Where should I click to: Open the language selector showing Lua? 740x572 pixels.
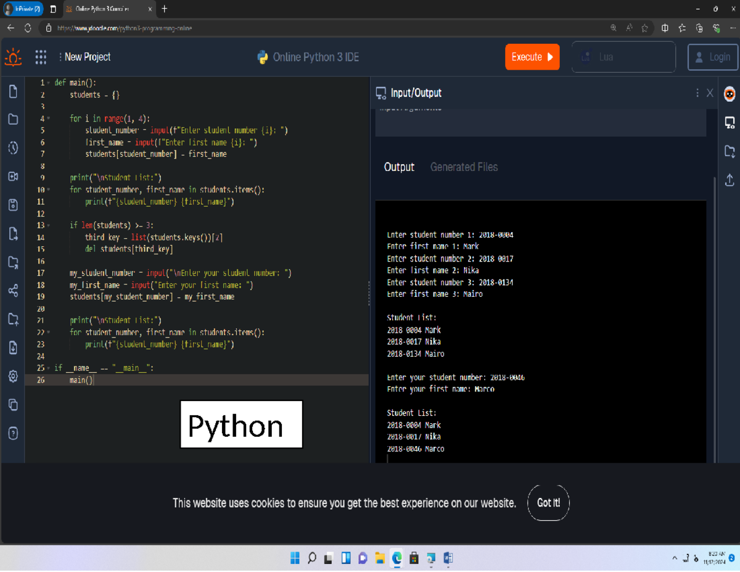[x=623, y=57]
